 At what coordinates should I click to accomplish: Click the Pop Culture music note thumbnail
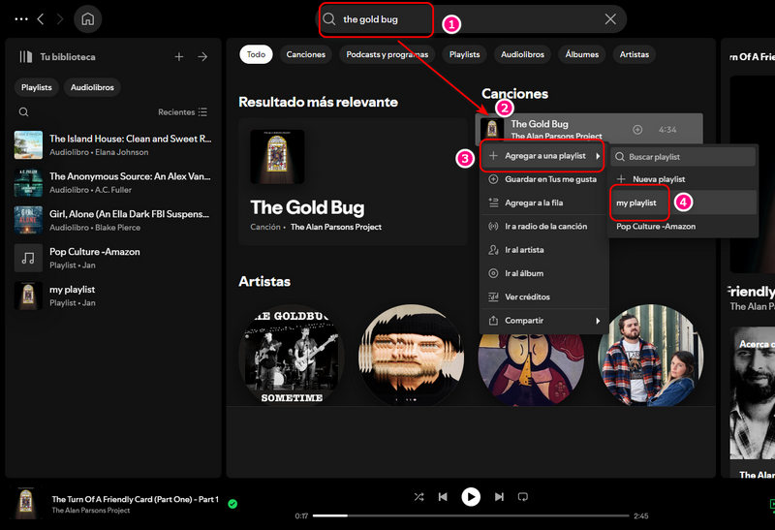point(28,258)
